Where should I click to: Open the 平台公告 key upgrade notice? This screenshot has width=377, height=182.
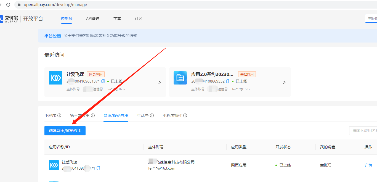[x=100, y=36]
